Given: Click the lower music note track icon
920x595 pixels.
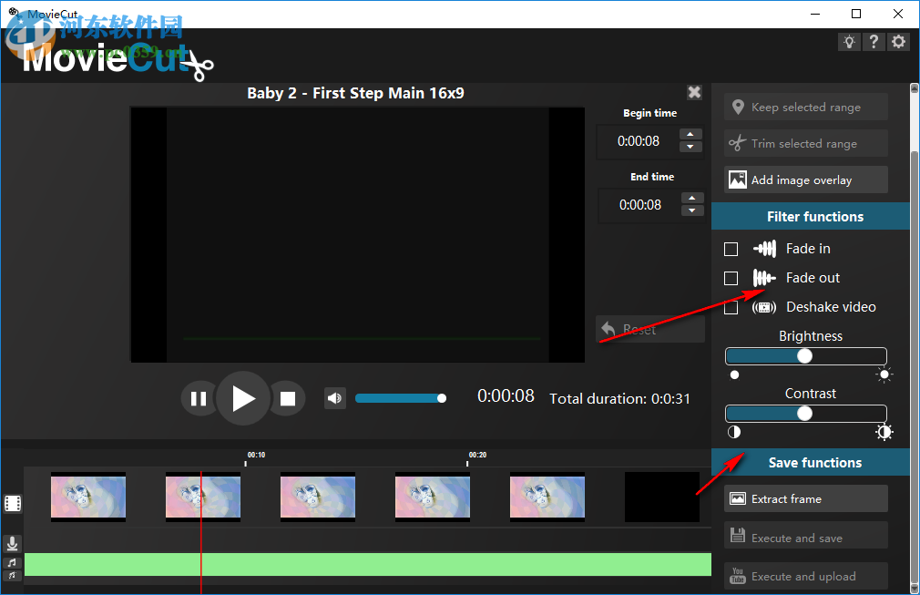Looking at the screenshot, I should 12,576.
